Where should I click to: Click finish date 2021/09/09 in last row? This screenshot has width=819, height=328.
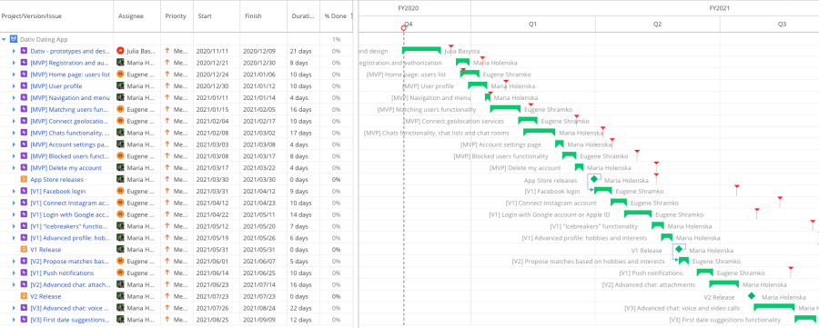[x=258, y=320]
